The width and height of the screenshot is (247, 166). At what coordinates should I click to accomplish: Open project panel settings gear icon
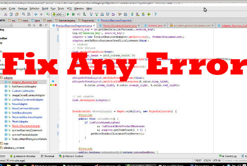tap(40, 25)
